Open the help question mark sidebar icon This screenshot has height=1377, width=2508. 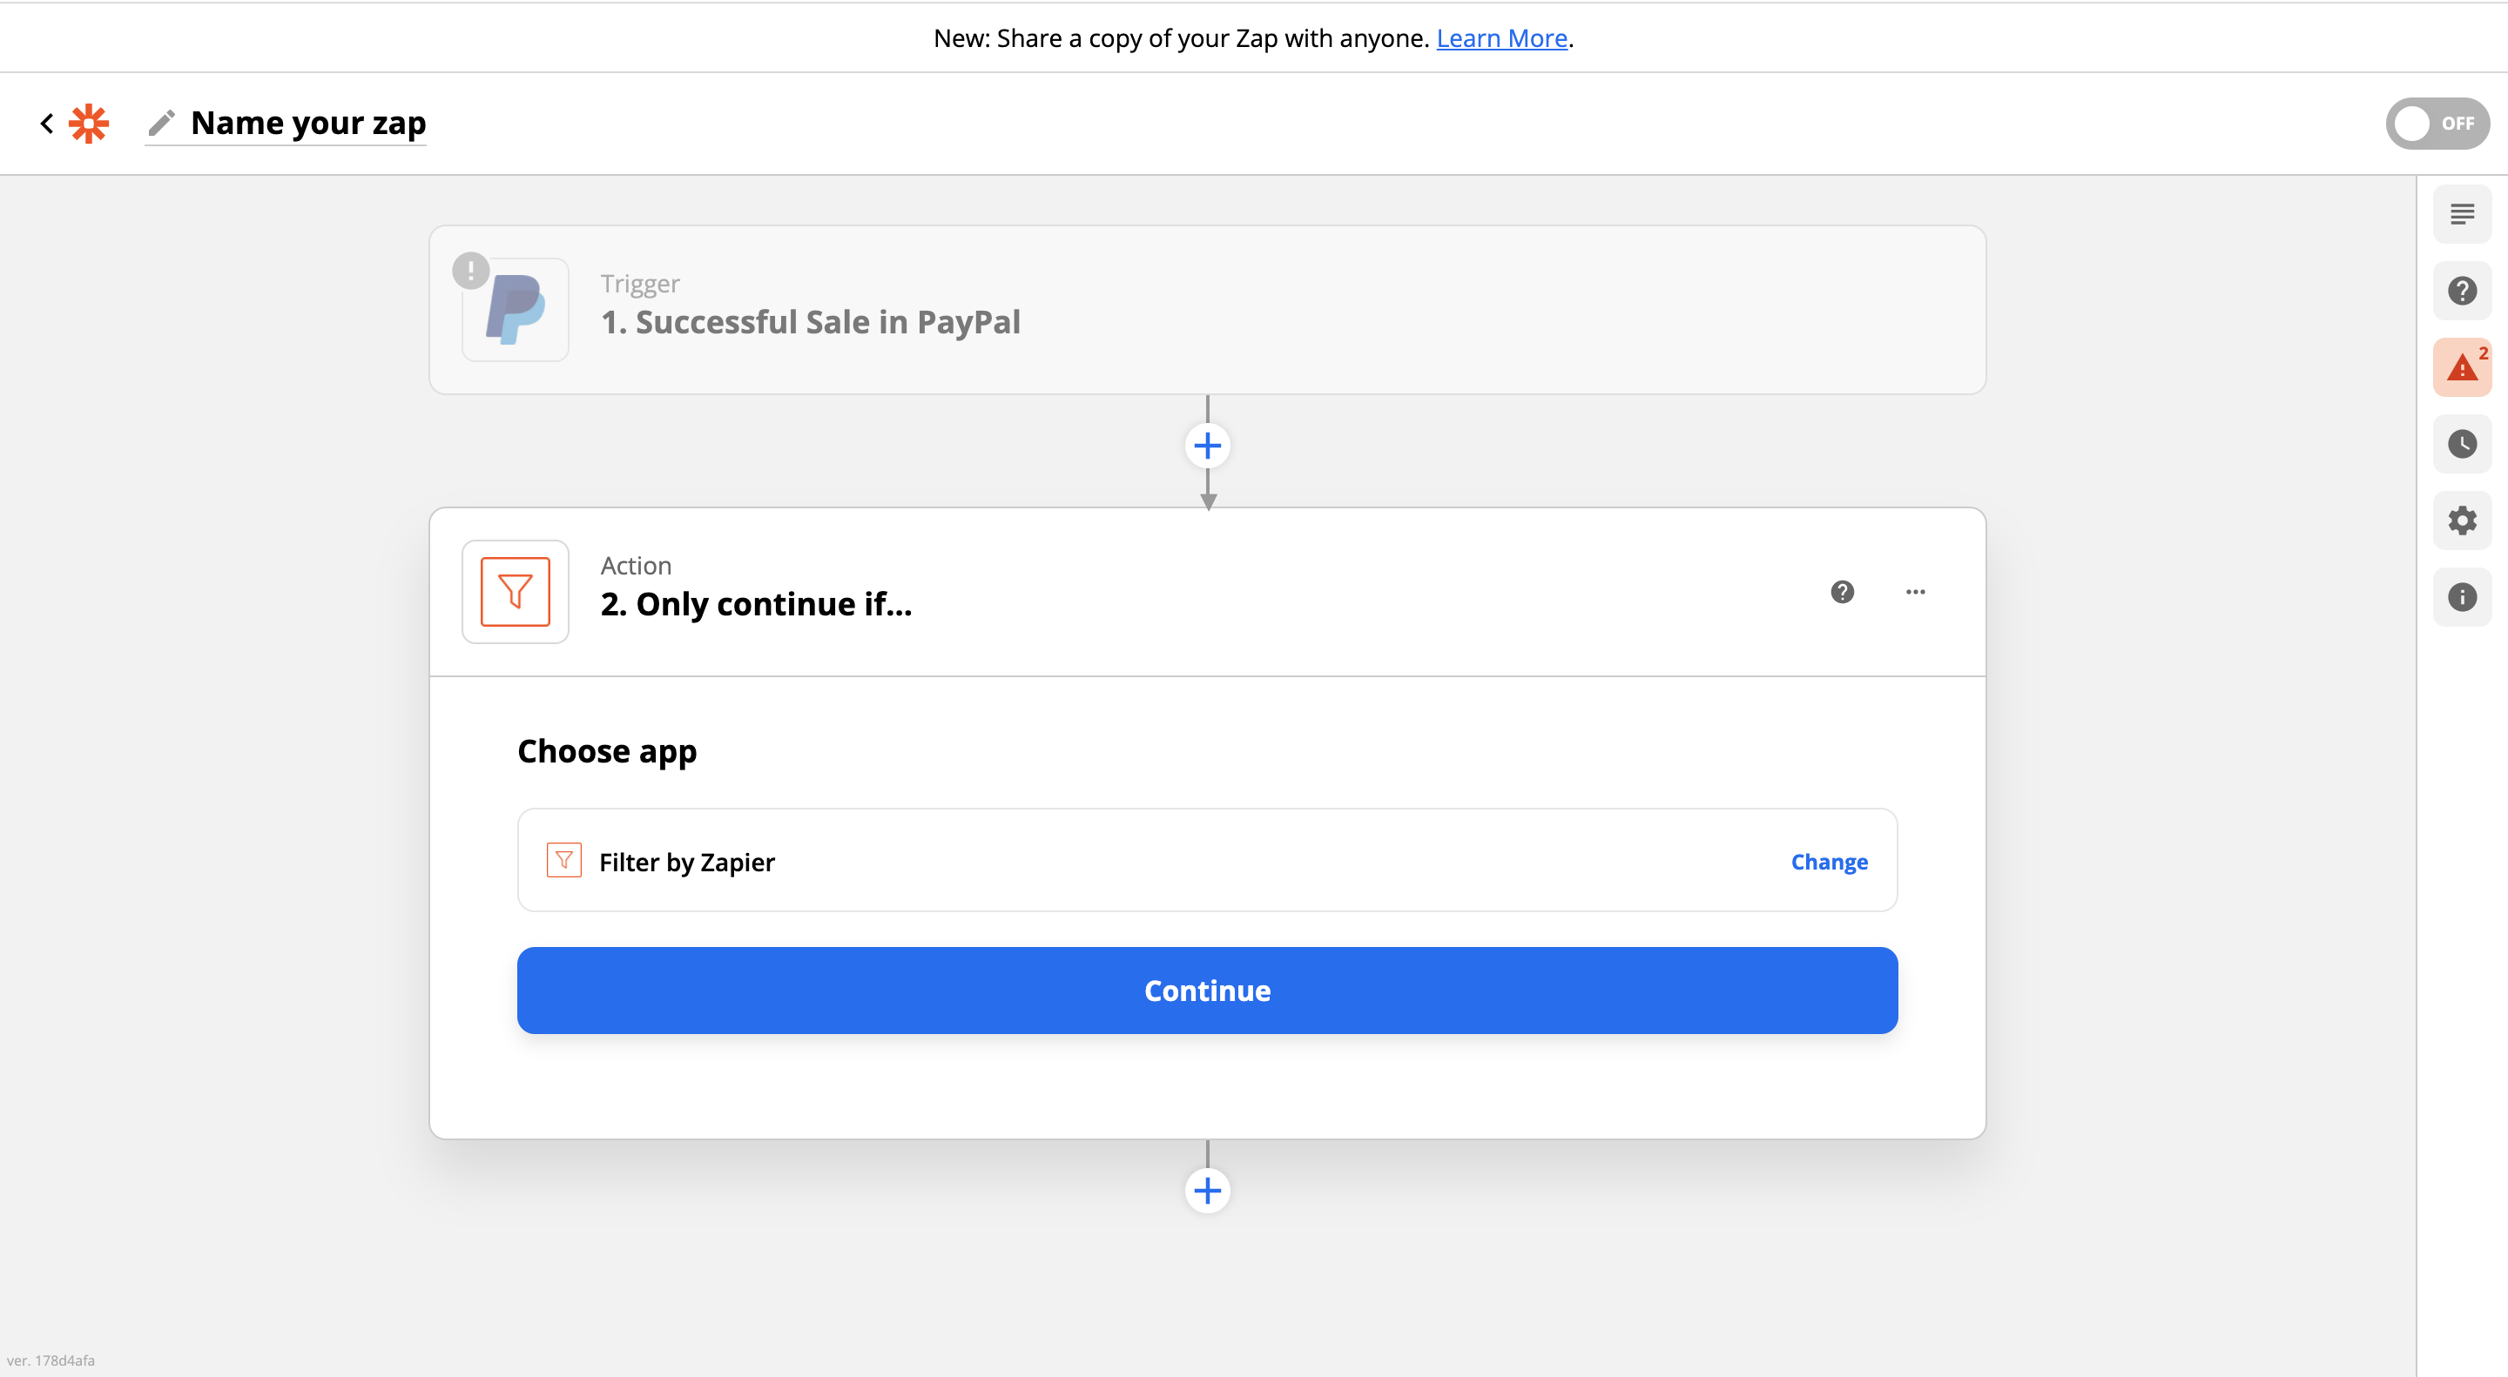click(2461, 291)
